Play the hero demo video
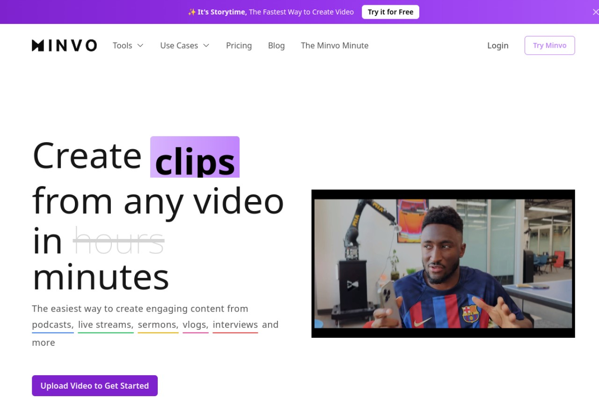Screen dimensions: 599x399 point(443,264)
